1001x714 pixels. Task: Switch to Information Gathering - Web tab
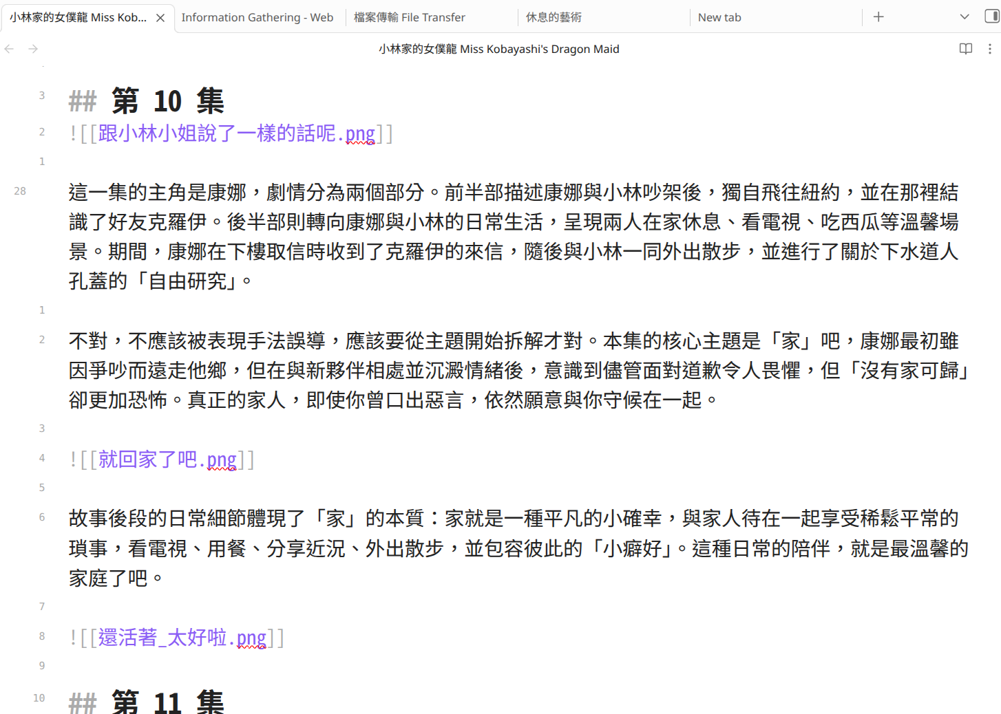[x=257, y=18]
